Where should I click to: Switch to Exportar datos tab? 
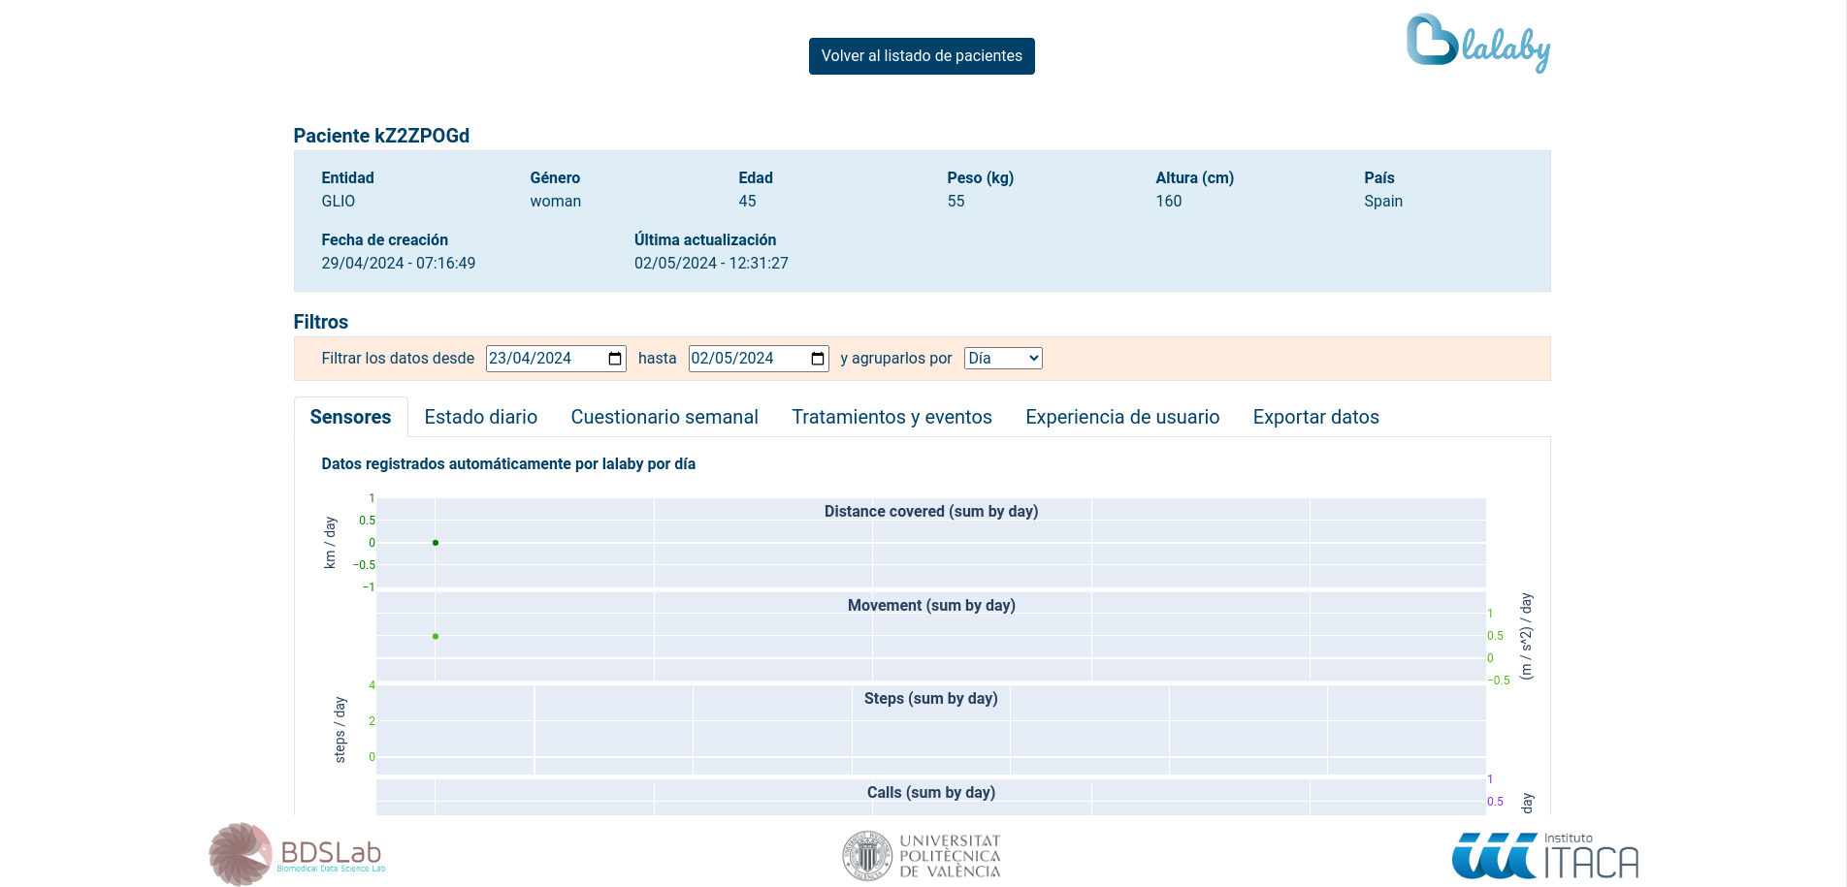(1315, 417)
